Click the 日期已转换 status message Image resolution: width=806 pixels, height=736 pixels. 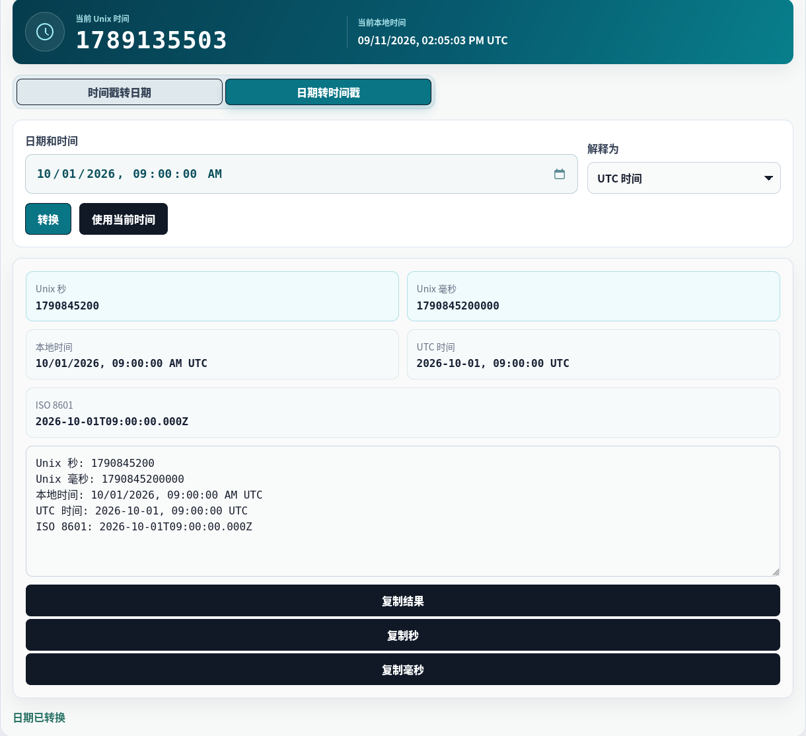click(x=39, y=717)
